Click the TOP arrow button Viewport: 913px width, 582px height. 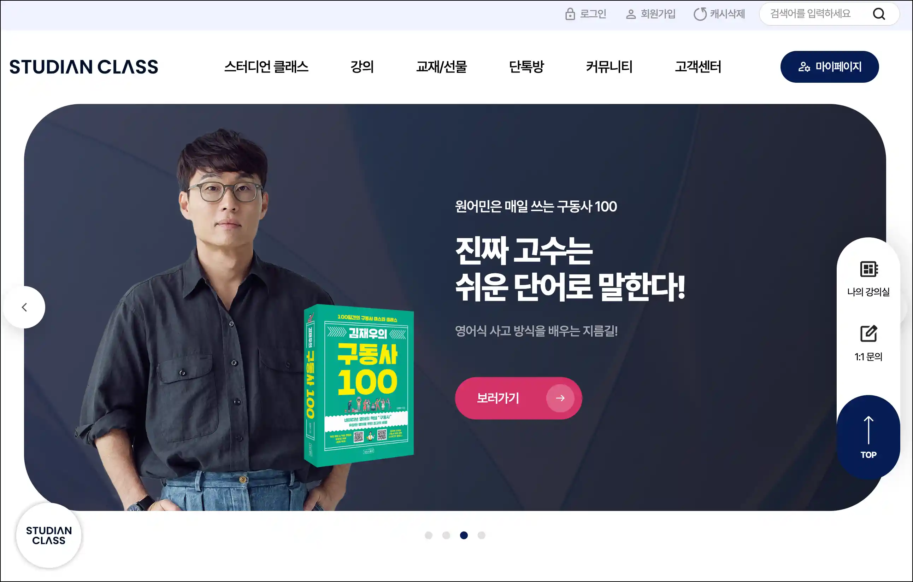pos(868,437)
